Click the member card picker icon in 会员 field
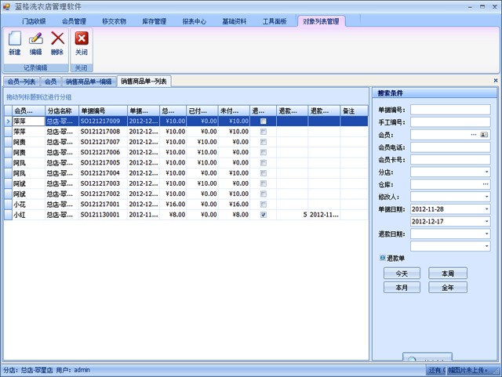The image size is (502, 377). (x=484, y=135)
